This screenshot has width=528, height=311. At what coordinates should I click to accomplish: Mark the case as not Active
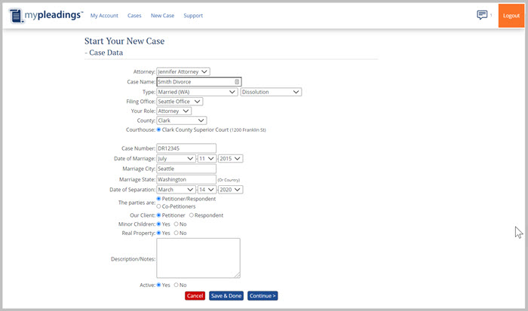pyautogui.click(x=177, y=285)
